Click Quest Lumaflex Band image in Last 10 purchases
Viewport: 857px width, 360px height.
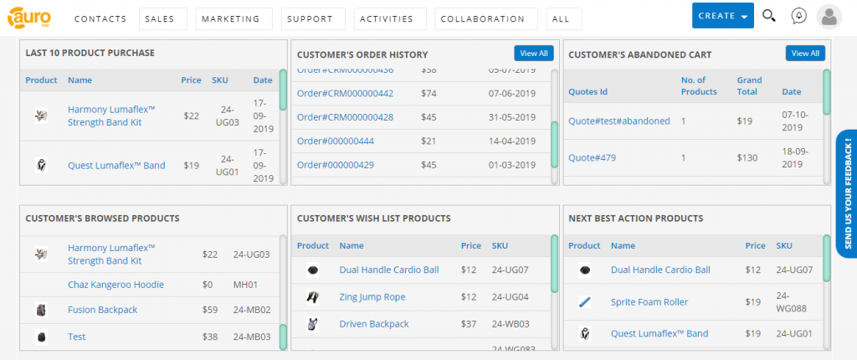click(41, 165)
